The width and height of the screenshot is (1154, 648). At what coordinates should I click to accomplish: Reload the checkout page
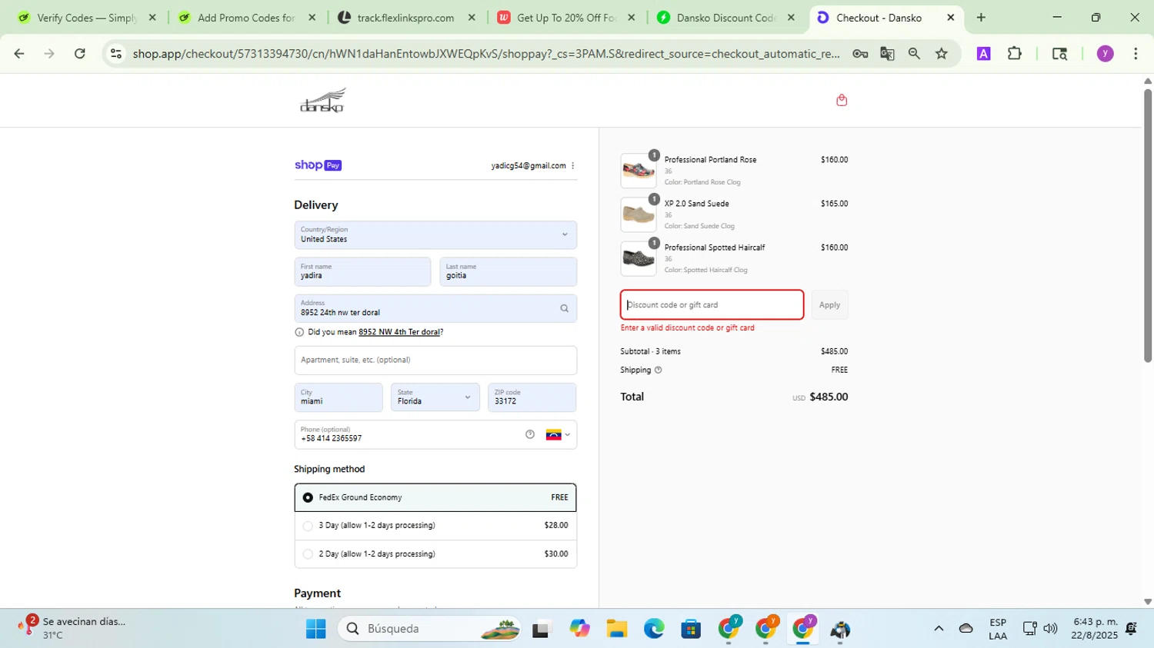click(x=80, y=54)
